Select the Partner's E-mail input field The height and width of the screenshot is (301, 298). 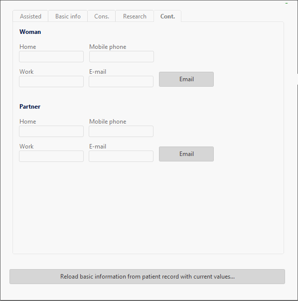tap(121, 156)
